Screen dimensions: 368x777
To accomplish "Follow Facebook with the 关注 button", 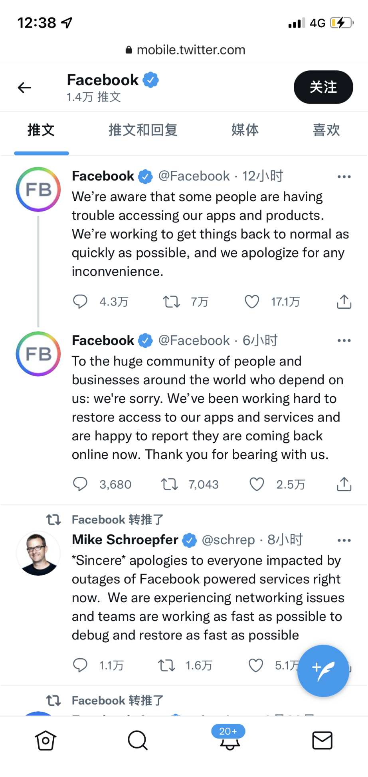I will [x=323, y=87].
